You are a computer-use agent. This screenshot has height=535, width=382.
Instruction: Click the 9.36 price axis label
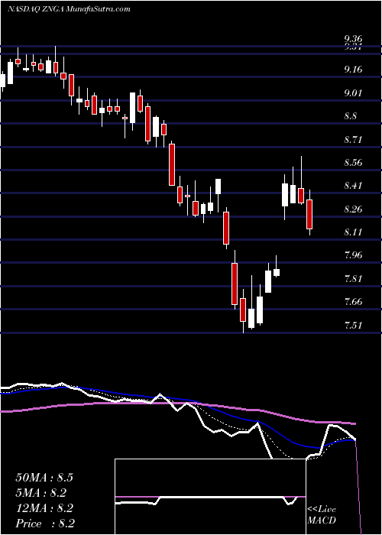353,39
